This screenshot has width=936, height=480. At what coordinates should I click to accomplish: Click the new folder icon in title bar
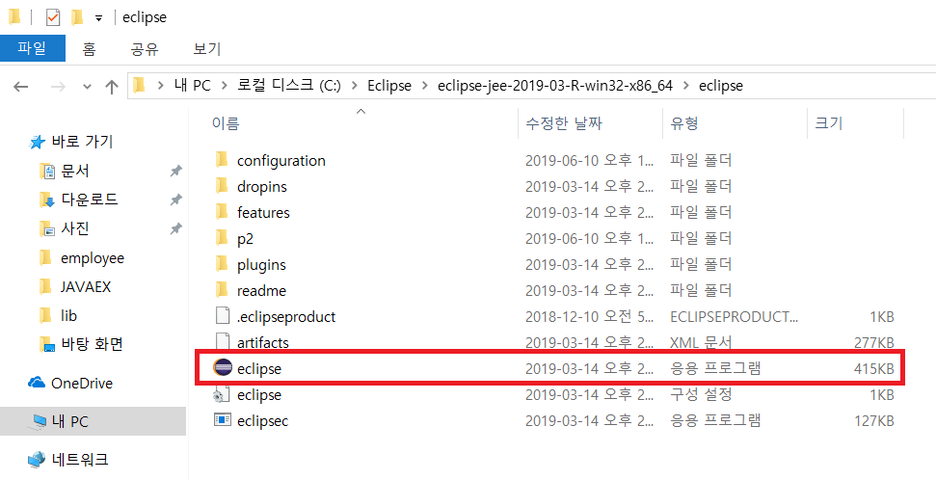tap(77, 18)
